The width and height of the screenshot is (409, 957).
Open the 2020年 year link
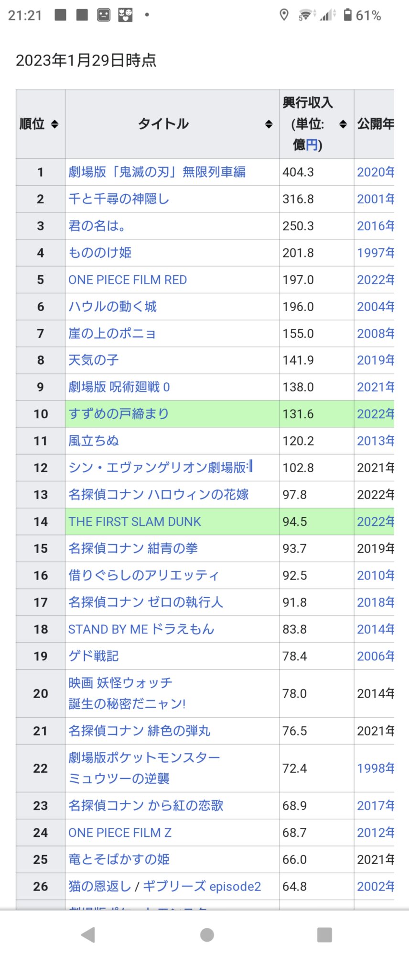click(375, 172)
